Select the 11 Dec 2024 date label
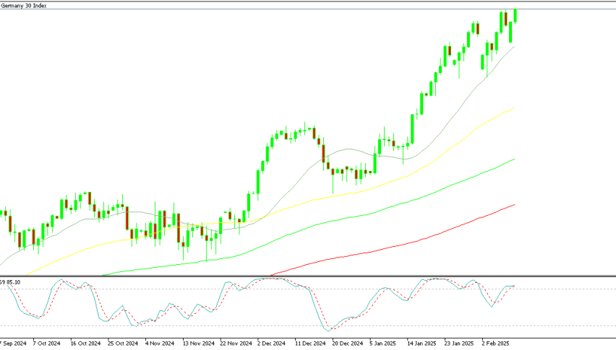The width and height of the screenshot is (616, 350). [310, 344]
